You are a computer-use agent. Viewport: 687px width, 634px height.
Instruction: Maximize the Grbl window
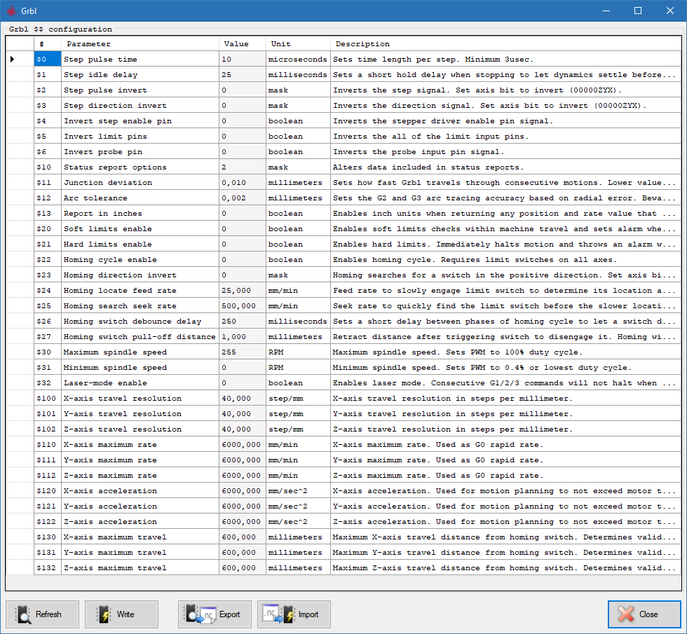click(638, 11)
